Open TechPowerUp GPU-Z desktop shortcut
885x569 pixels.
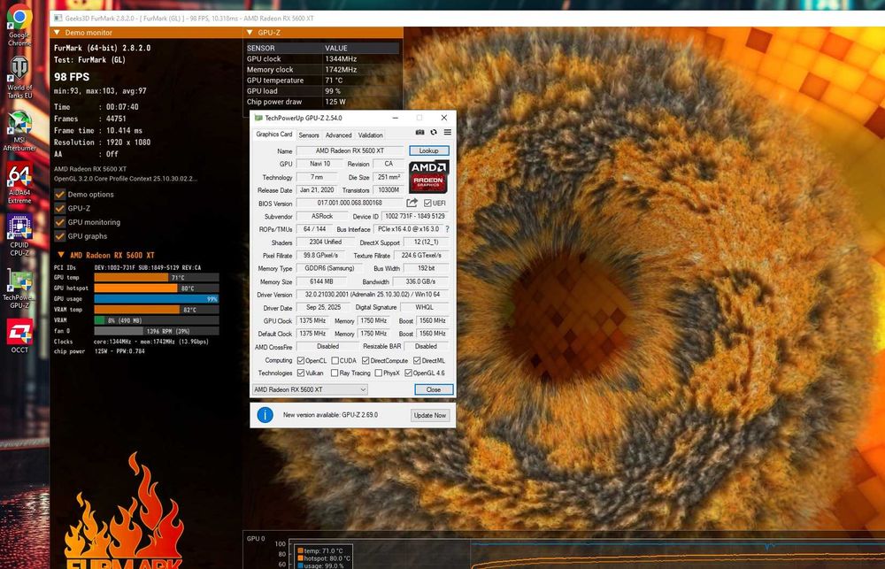(19, 288)
